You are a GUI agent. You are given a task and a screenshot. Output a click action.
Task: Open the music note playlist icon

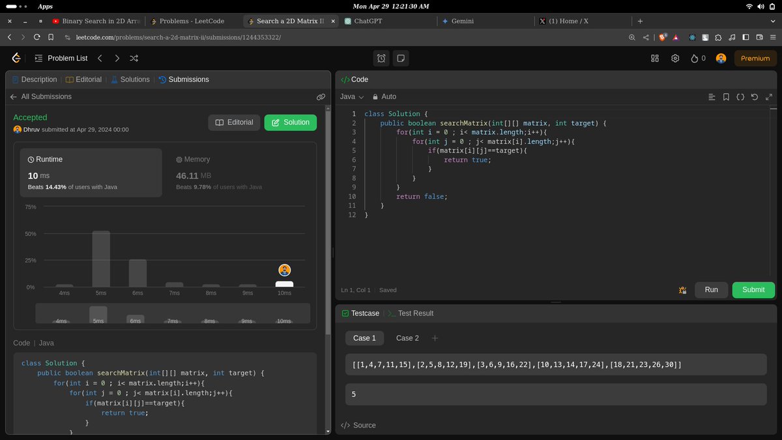pos(732,38)
